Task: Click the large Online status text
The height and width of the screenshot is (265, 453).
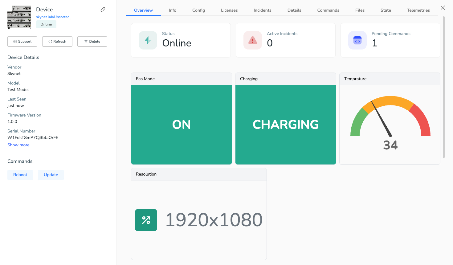Action: point(177,43)
